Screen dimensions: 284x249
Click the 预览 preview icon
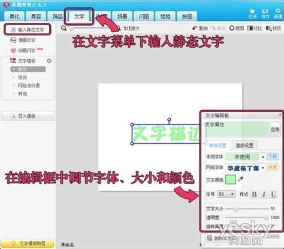[269, 28]
